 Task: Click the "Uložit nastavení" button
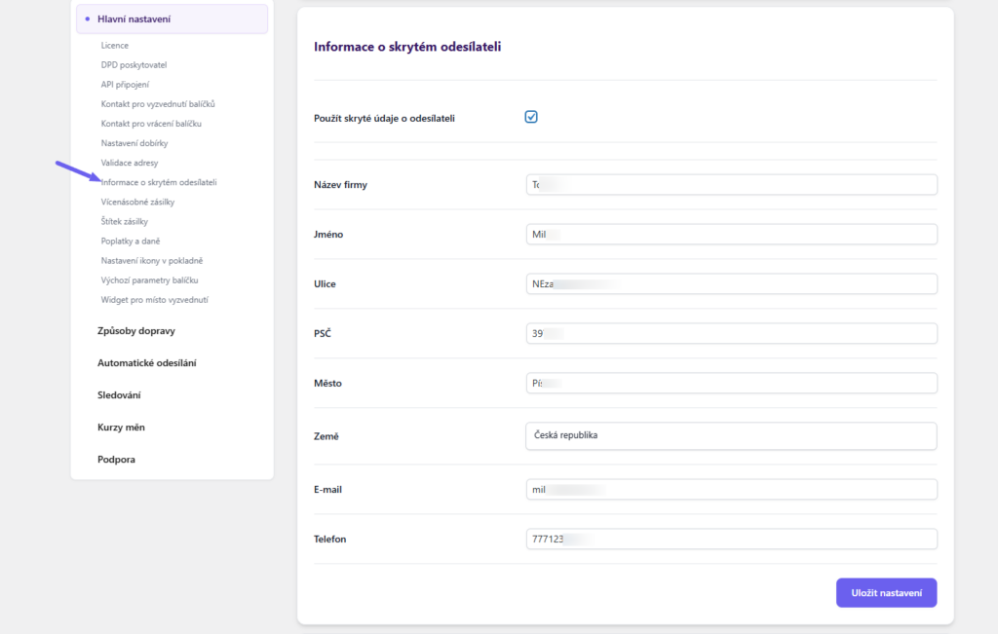pyautogui.click(x=885, y=592)
